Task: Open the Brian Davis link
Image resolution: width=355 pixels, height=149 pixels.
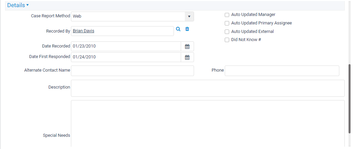Action: (84, 31)
